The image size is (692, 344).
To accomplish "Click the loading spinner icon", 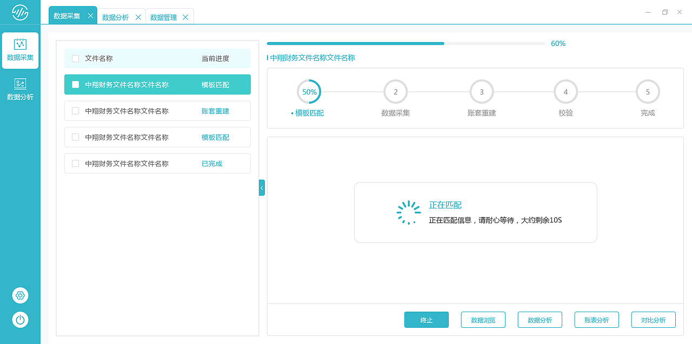I will coord(409,212).
